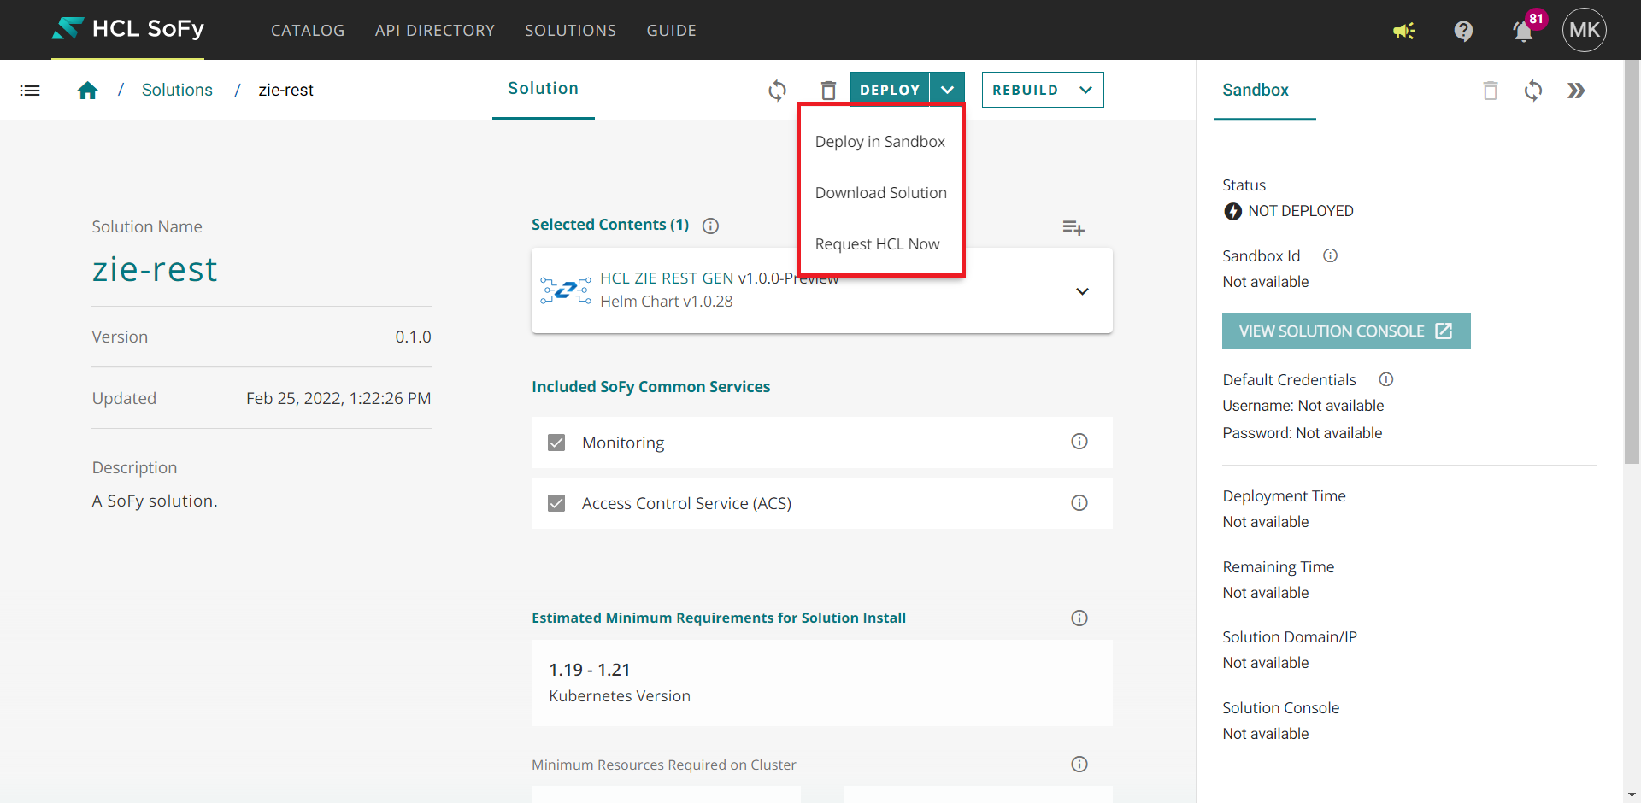Viewport: 1641px width, 803px height.
Task: Switch to the Solution tab
Action: 543,89
